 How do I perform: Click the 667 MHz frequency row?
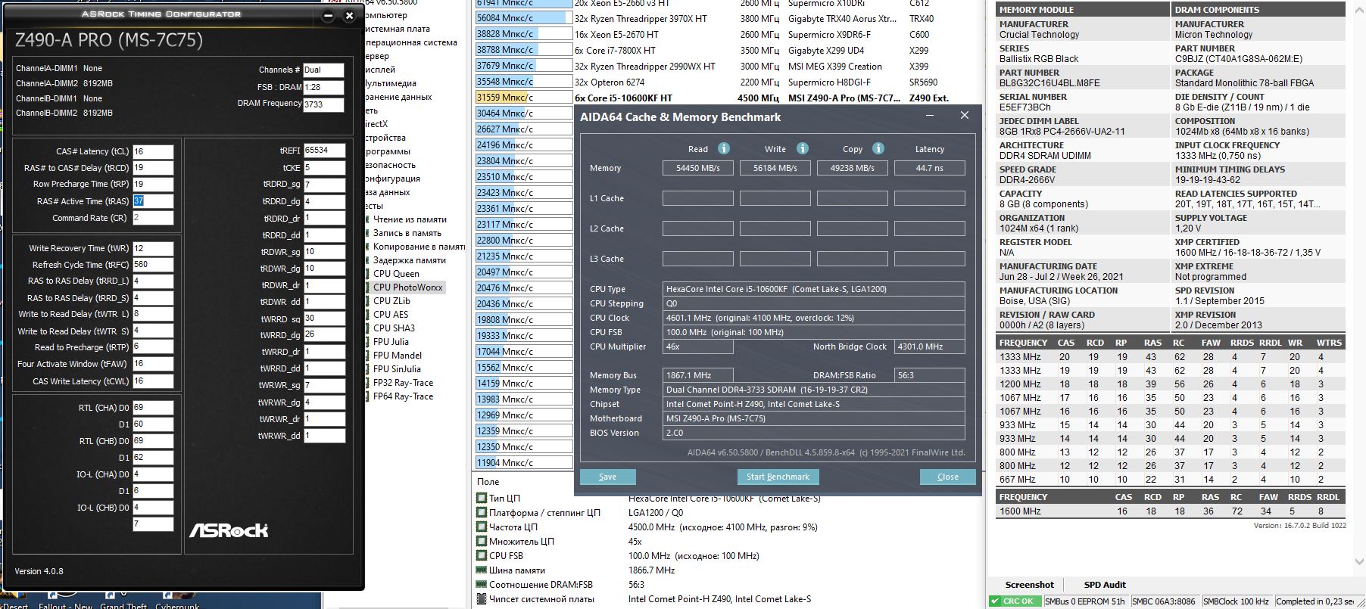(x=1170, y=480)
